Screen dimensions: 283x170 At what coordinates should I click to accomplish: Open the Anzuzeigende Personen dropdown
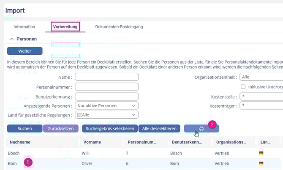click(x=106, y=105)
